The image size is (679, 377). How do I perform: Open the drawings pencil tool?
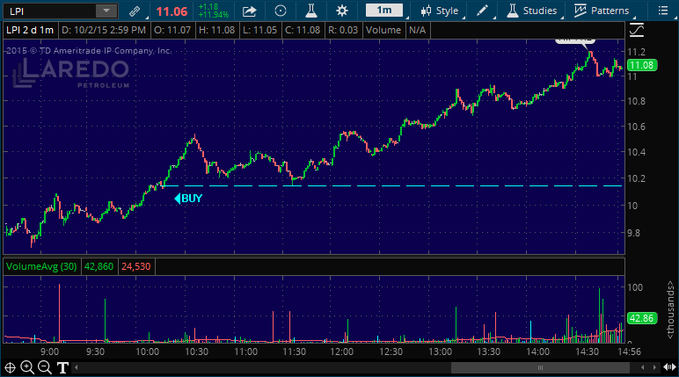(x=482, y=11)
